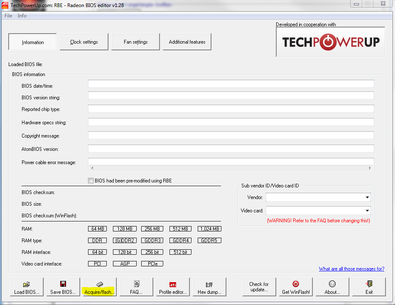395x305 pixels.
Task: Select the 64 bit RAM interface indicator
Action: 98,252
